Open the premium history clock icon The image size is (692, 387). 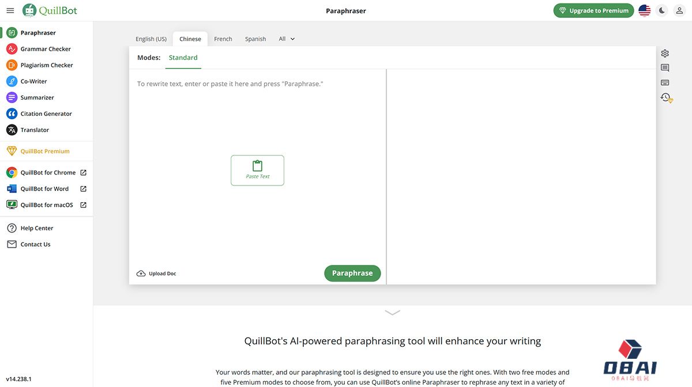666,98
